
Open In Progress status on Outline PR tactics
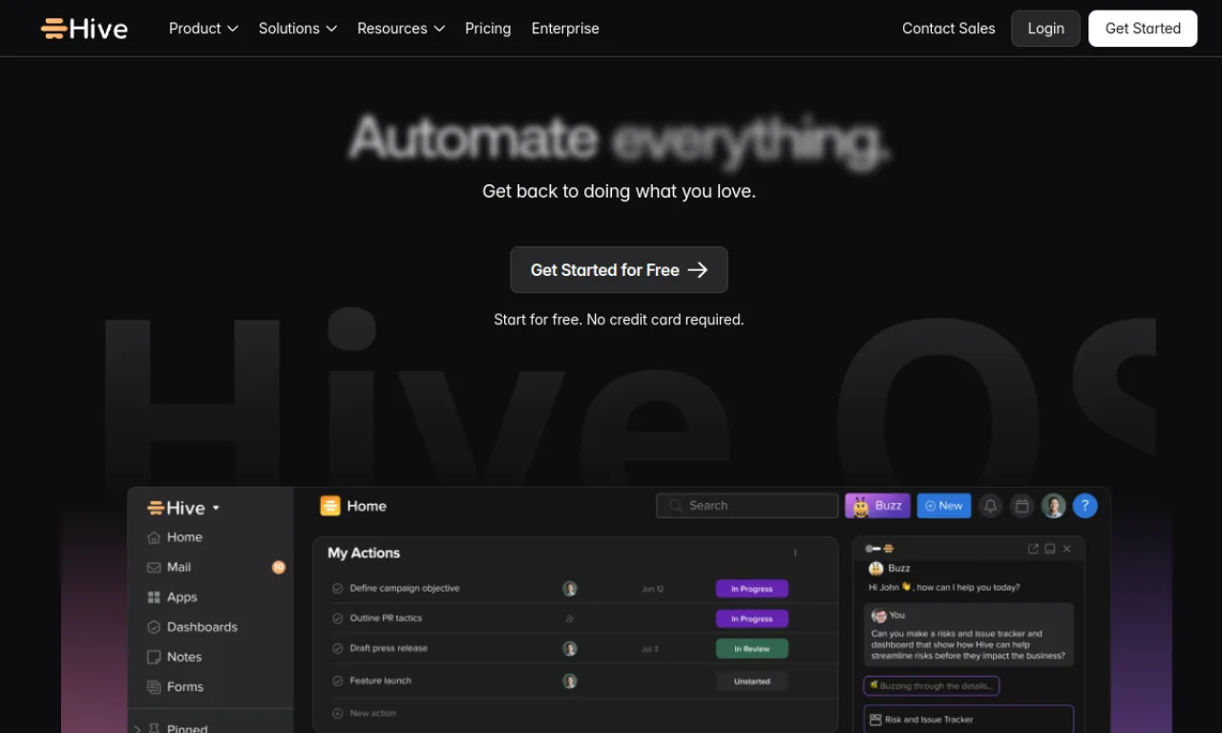752,618
